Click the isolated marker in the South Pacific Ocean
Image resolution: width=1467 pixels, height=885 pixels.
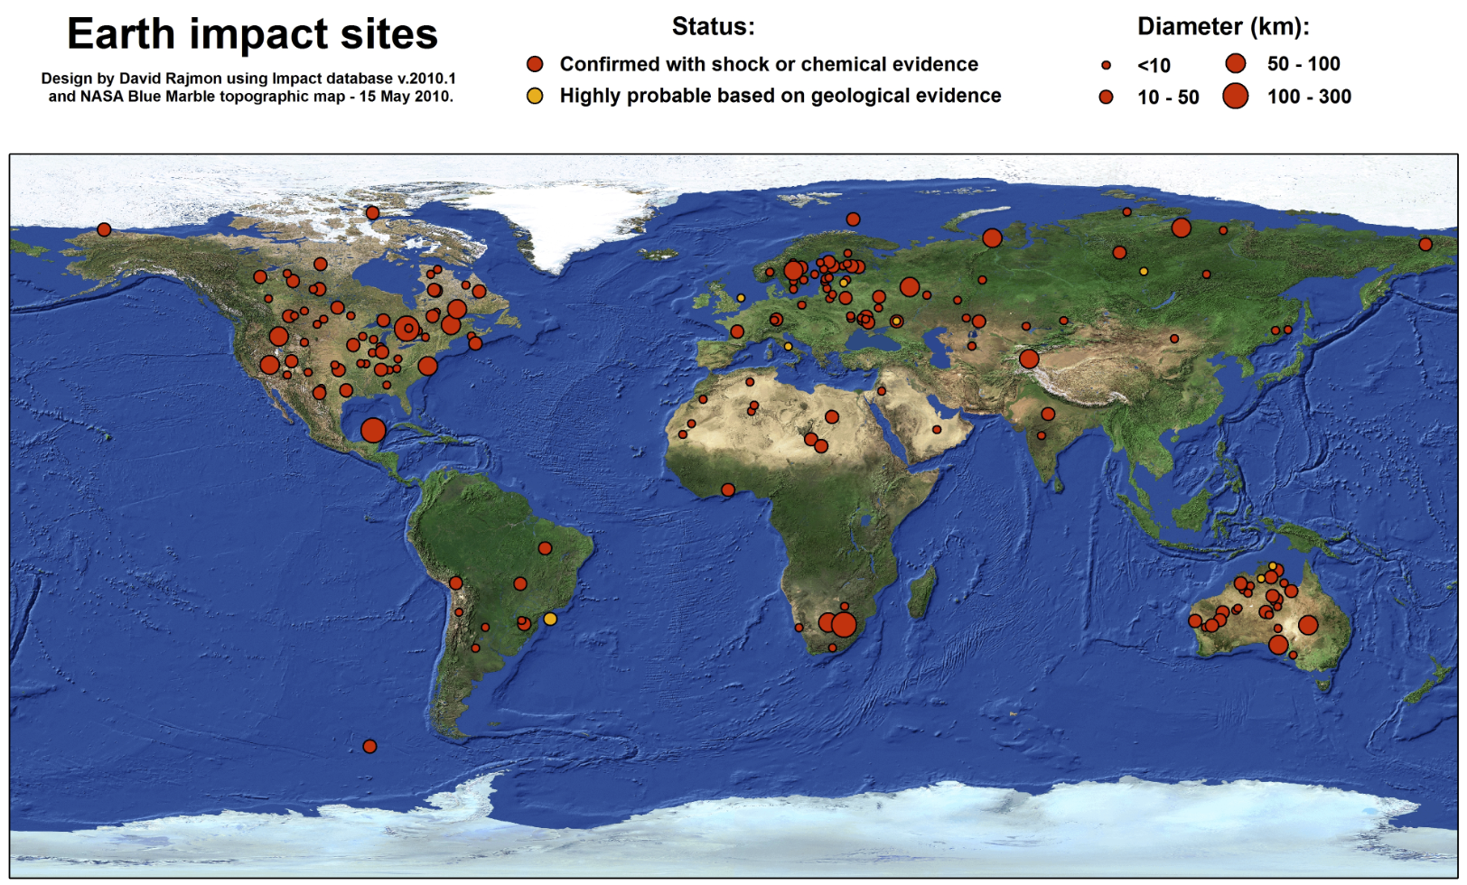click(369, 746)
